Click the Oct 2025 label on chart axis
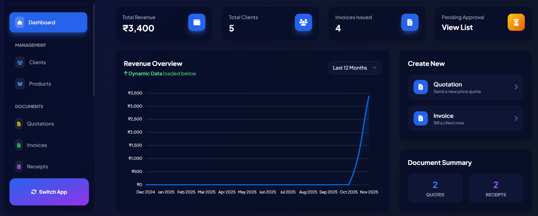 [349, 192]
